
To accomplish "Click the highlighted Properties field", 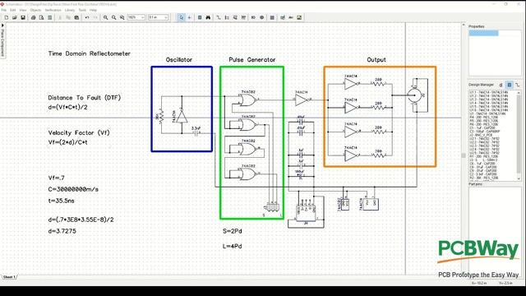I will [x=483, y=33].
